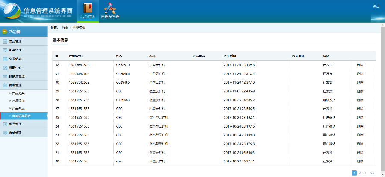Select 产品添加 in the sidebar submenu

pyautogui.click(x=19, y=101)
